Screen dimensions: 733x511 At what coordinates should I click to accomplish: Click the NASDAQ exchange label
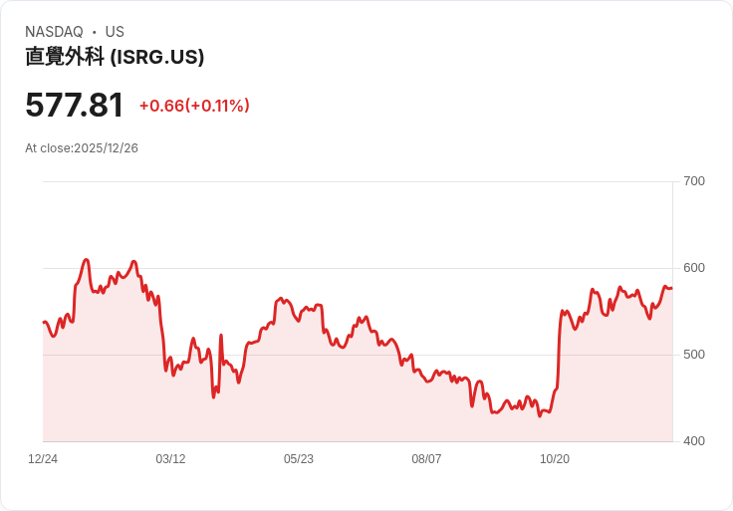54,32
